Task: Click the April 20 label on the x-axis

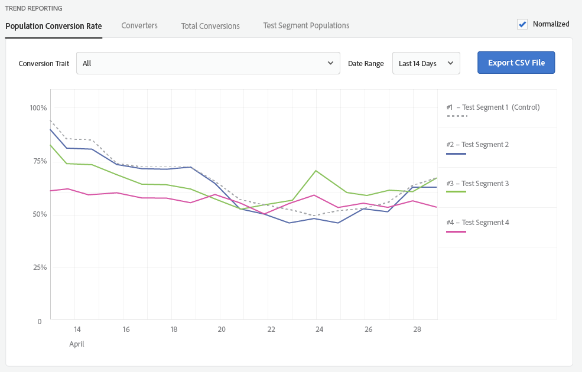Action: (x=222, y=329)
